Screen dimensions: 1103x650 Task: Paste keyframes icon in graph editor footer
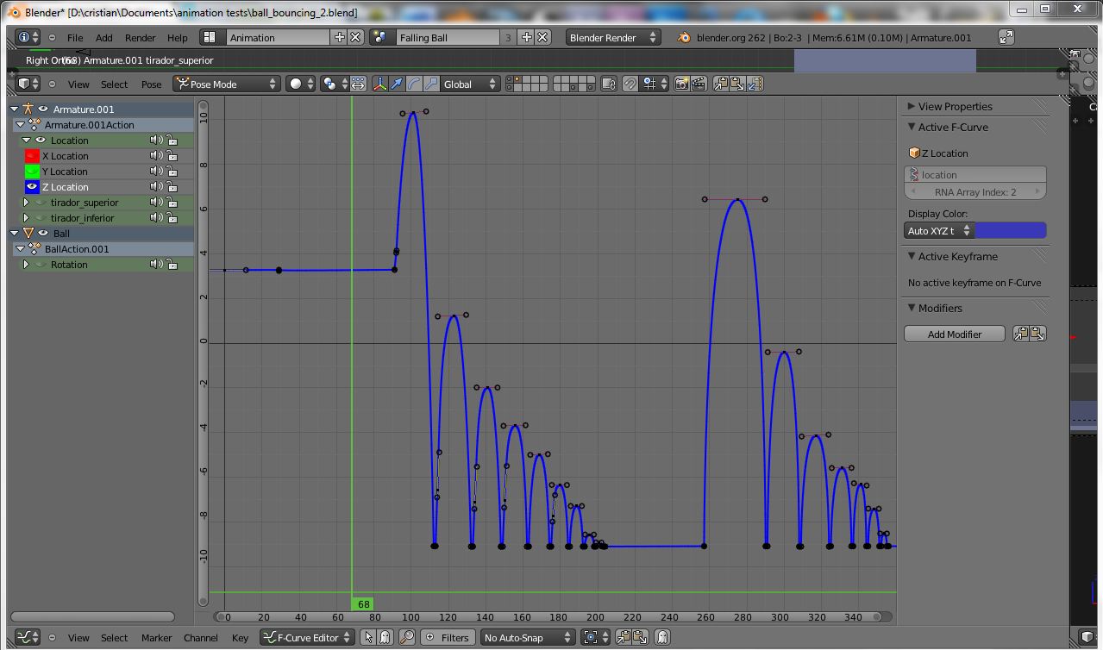(x=640, y=637)
